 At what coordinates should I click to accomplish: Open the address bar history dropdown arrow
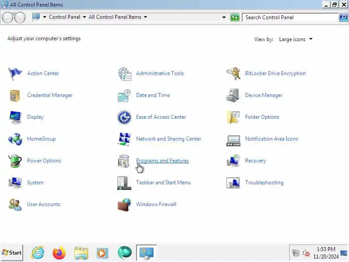[224, 17]
